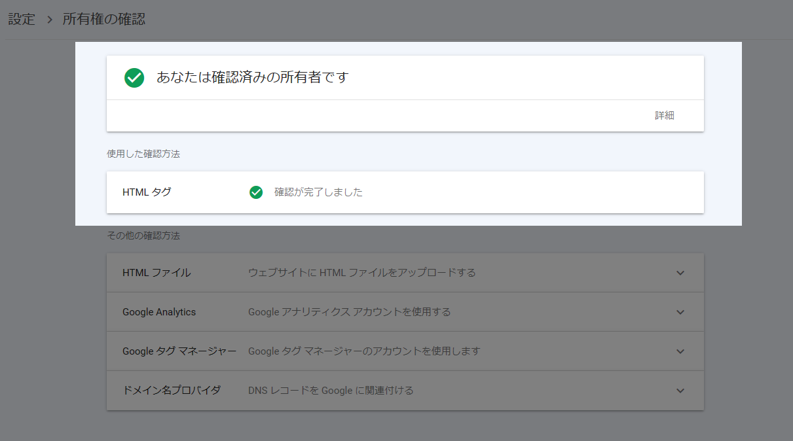Click the green checkmark beside 確認が完了しました
This screenshot has height=441, width=793.
click(256, 192)
